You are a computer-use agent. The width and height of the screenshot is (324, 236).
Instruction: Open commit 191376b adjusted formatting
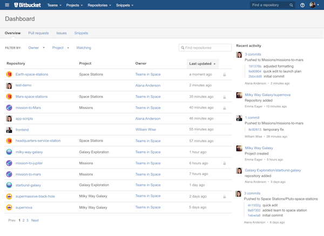(x=255, y=66)
